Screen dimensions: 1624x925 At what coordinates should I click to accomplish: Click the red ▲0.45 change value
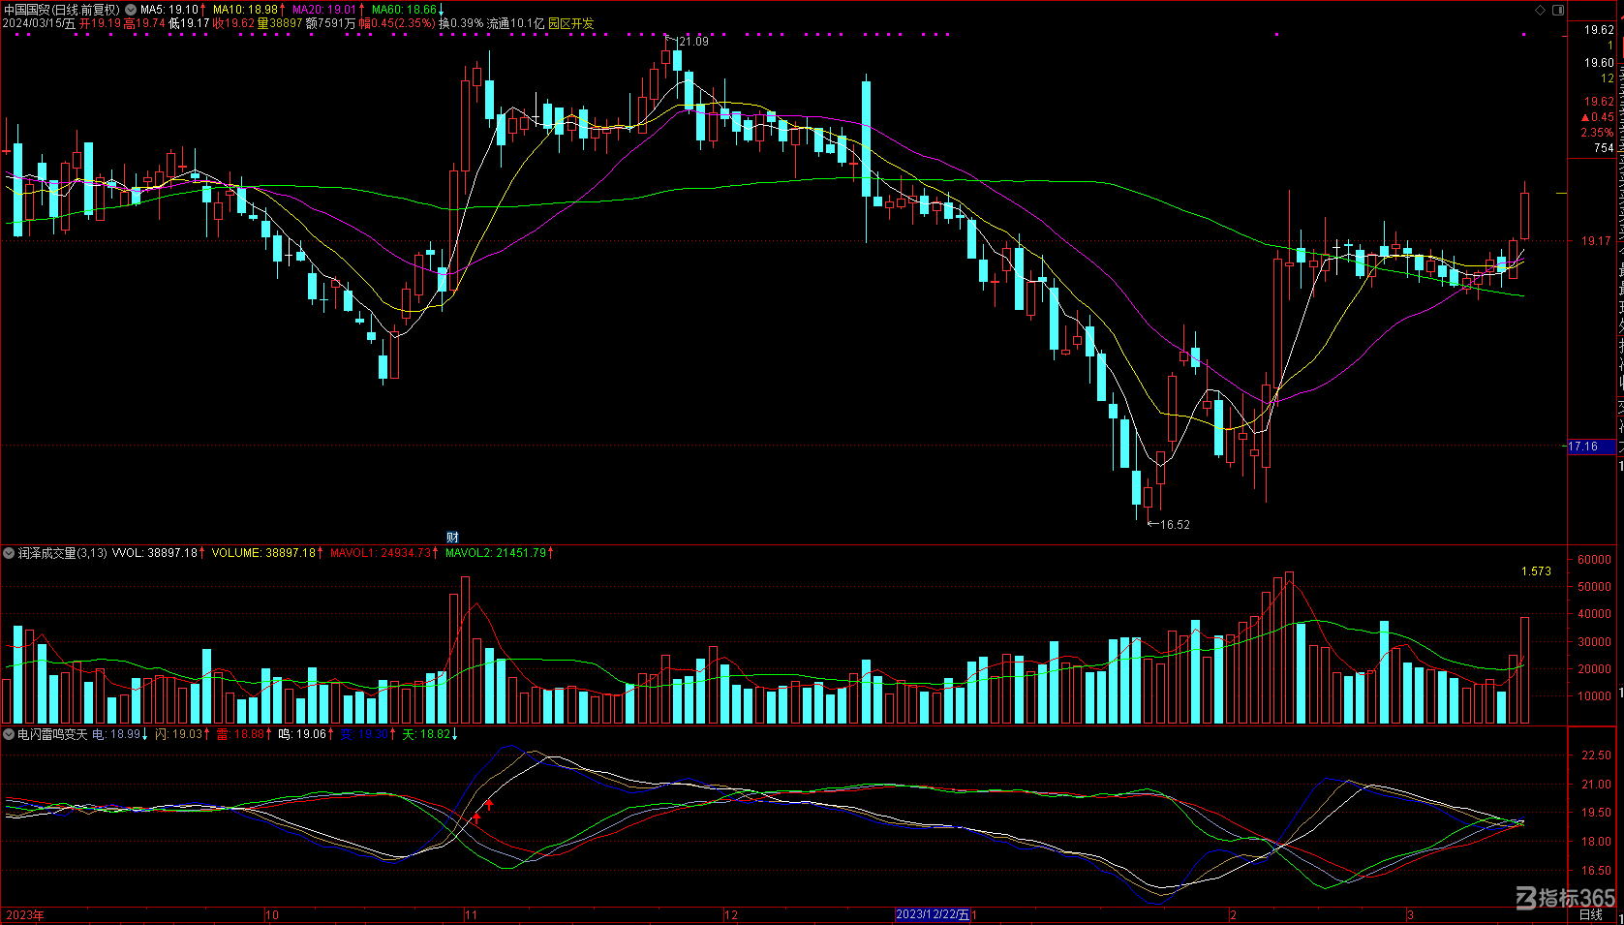coord(1597,117)
